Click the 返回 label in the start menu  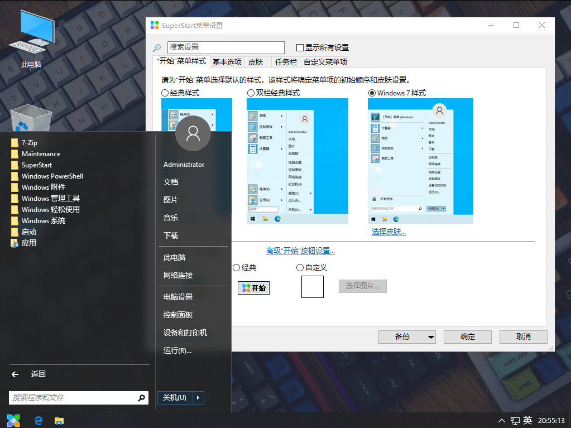pos(39,374)
